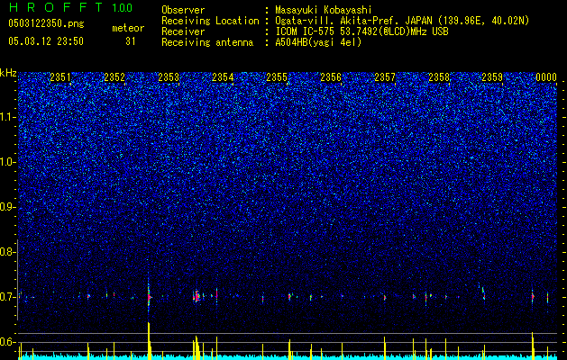567x360 pixels.
Task: Click the 0.6 kHz frequency label
Action: 7,342
